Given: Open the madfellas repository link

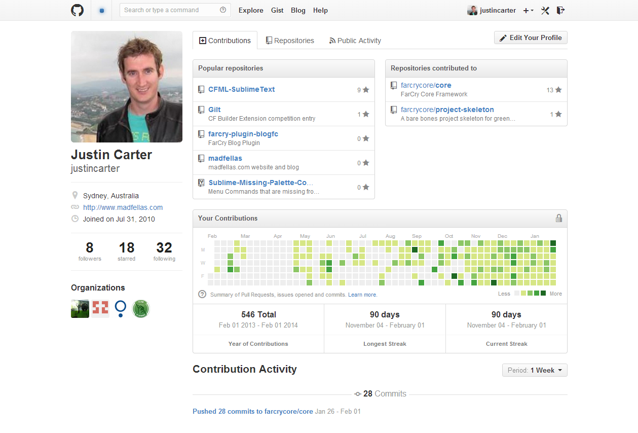Looking at the screenshot, I should (225, 158).
